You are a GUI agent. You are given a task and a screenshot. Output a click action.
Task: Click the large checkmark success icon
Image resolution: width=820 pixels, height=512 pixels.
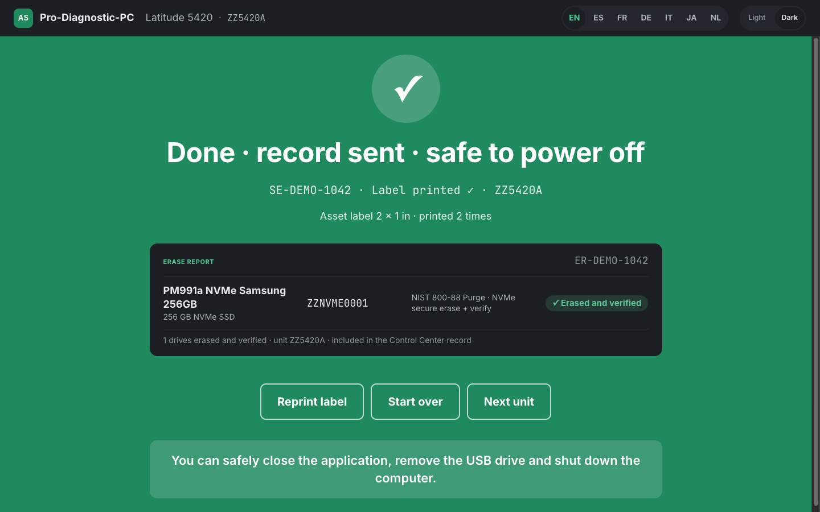click(406, 89)
